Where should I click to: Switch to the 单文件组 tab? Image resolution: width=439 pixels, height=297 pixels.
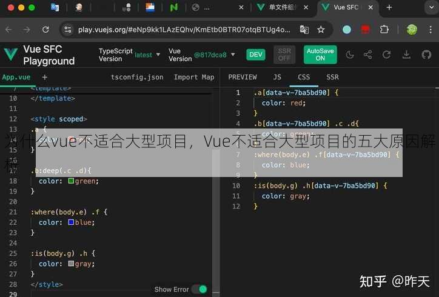click(x=282, y=7)
